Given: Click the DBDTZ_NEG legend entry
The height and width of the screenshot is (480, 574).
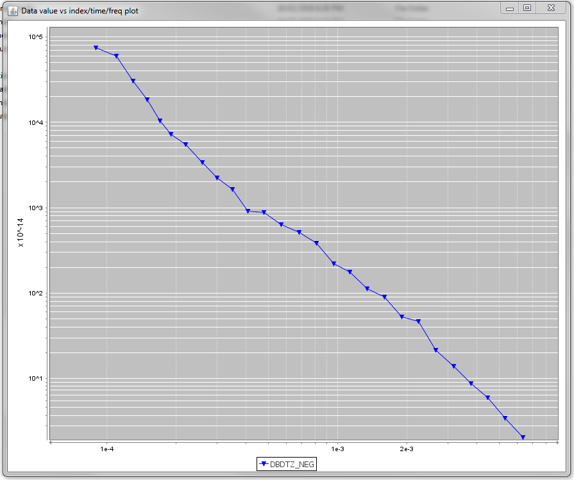Looking at the screenshot, I should 287,464.
